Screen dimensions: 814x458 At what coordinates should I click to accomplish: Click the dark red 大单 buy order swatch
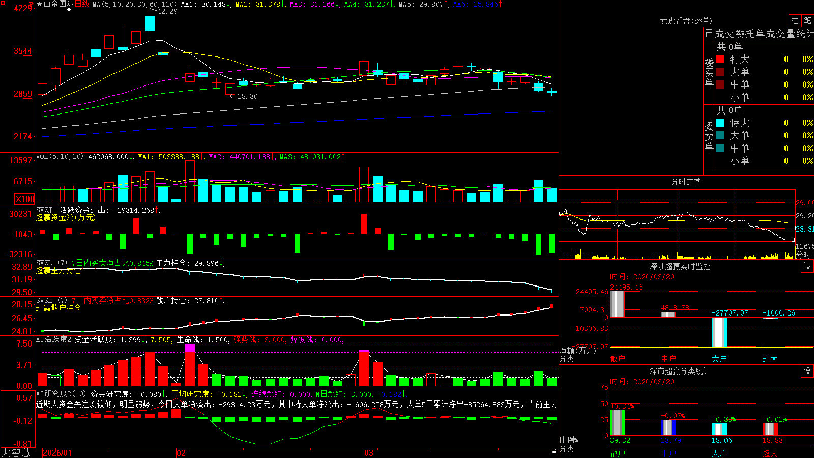pyautogui.click(x=720, y=72)
